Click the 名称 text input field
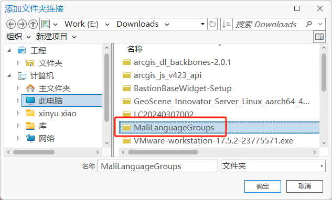 (x=158, y=166)
